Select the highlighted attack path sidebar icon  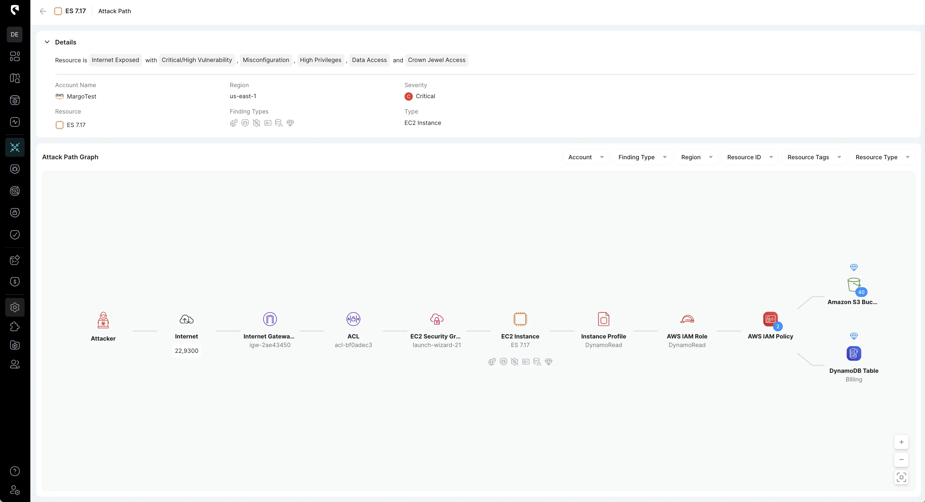click(15, 147)
